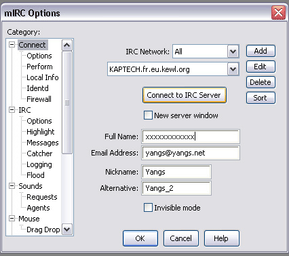Viewport: 289px width, 256px height.
Task: Click Add server button
Action: (261, 51)
